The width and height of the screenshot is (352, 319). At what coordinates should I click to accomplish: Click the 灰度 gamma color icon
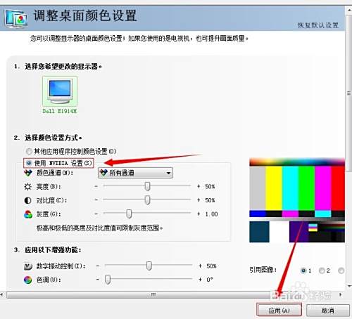[x=28, y=214]
